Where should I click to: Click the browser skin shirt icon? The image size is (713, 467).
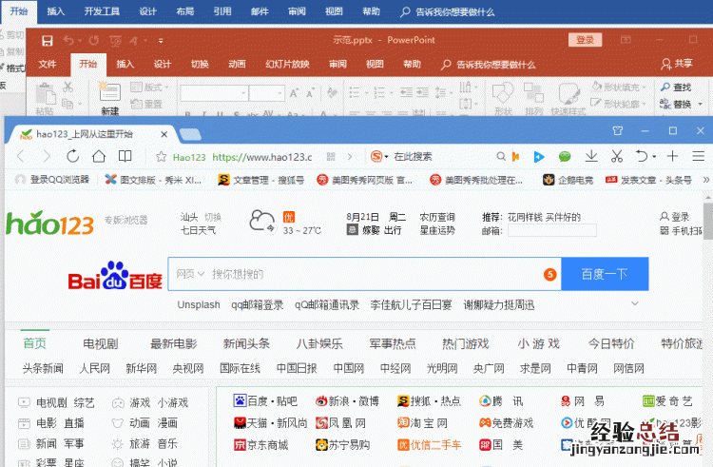[618, 131]
